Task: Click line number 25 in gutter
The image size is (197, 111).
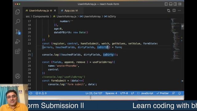Action: (29, 55)
